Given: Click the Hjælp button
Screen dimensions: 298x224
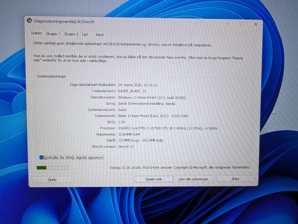Looking at the screenshot, I should pyautogui.click(x=52, y=179).
